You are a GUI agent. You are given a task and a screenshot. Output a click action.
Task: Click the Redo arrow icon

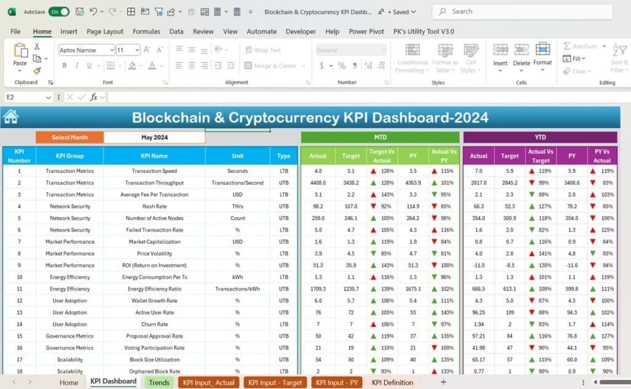coord(112,12)
